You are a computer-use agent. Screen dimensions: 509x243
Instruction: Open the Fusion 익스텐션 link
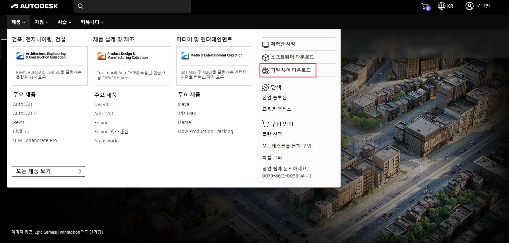click(111, 132)
